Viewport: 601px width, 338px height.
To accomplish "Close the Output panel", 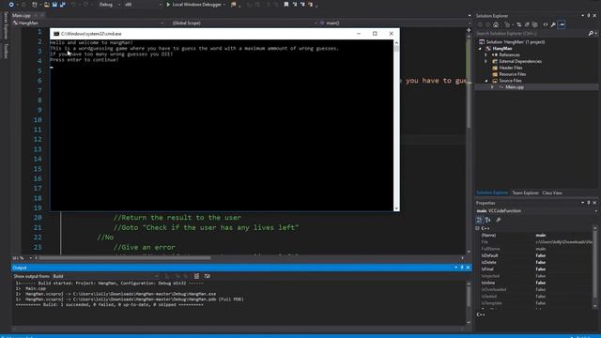I will pyautogui.click(x=468, y=268).
